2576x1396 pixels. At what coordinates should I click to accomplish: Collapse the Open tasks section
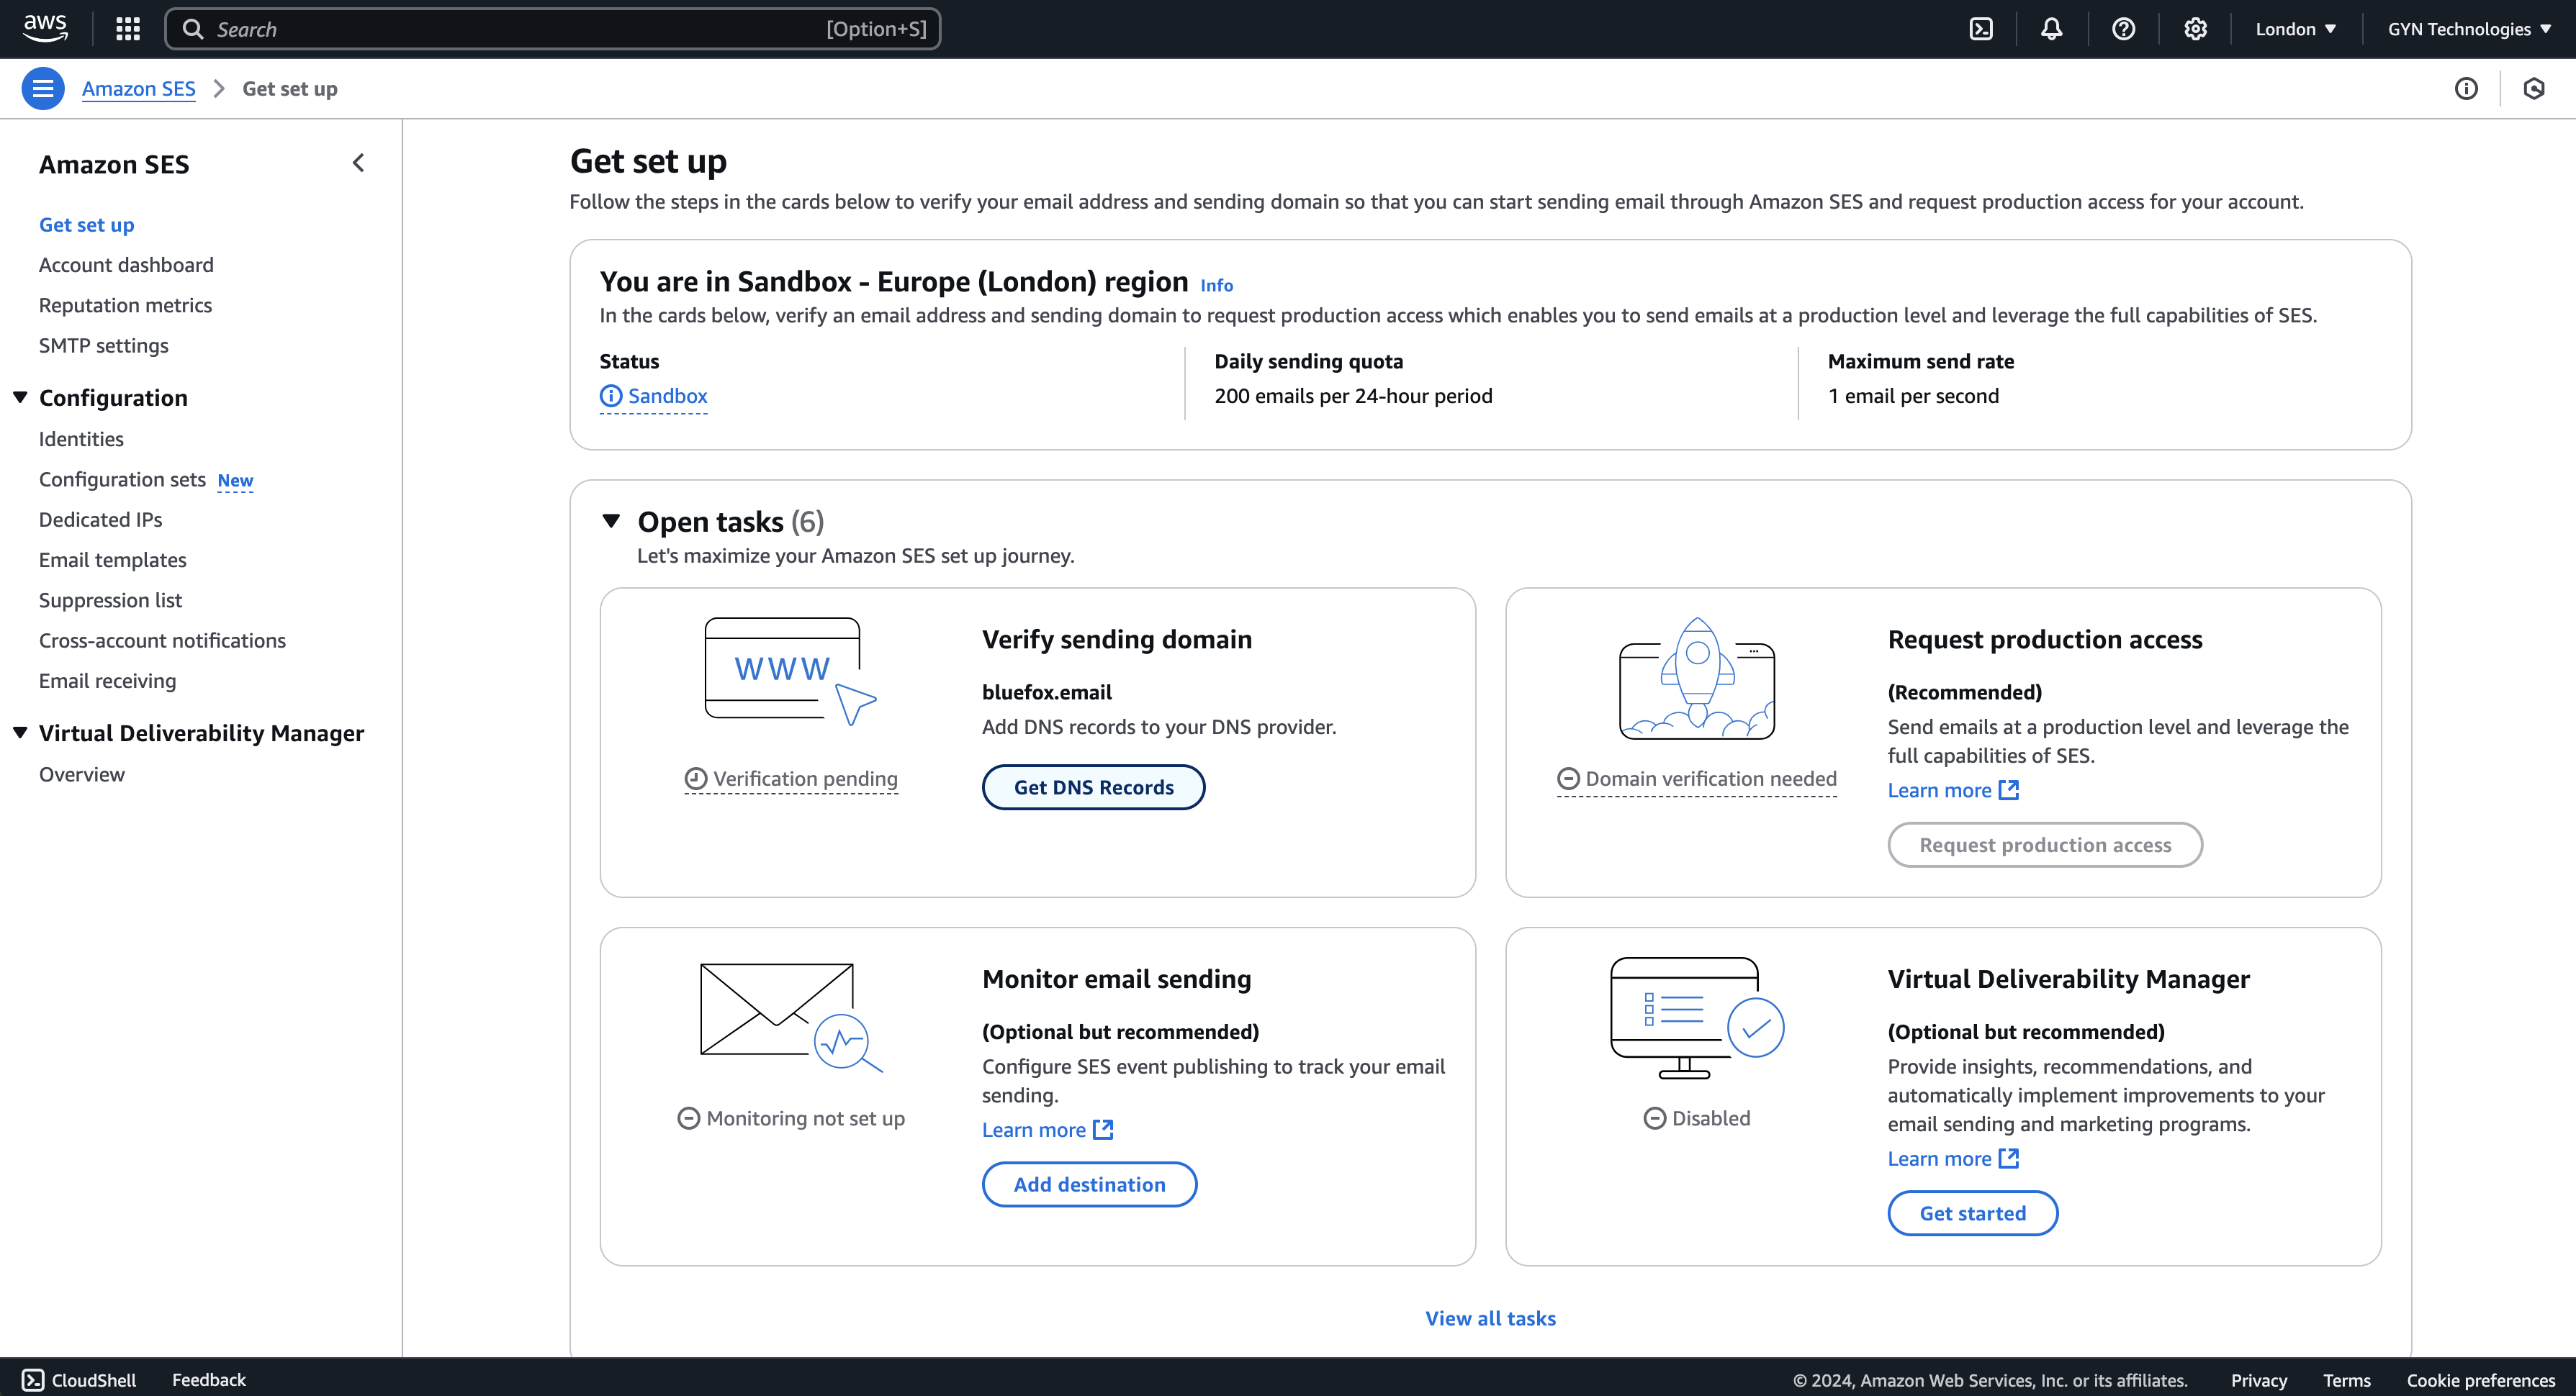pyautogui.click(x=611, y=521)
